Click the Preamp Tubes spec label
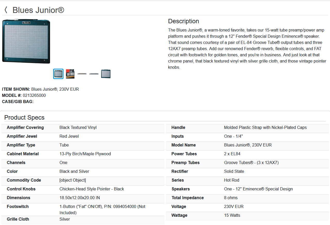 (x=186, y=162)
